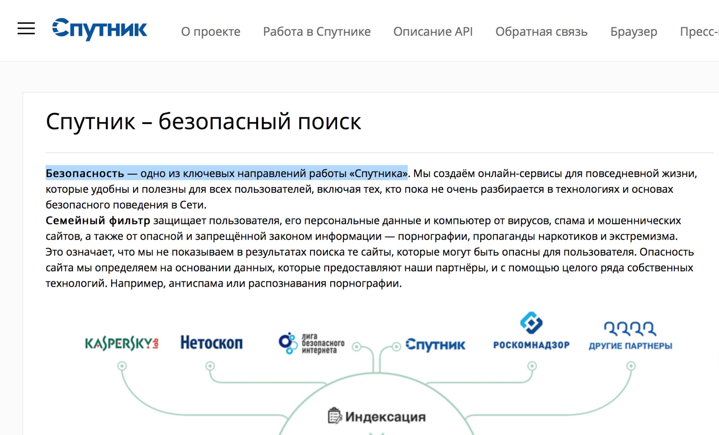Click the connector node under Роскомнадзор

coord(532,366)
